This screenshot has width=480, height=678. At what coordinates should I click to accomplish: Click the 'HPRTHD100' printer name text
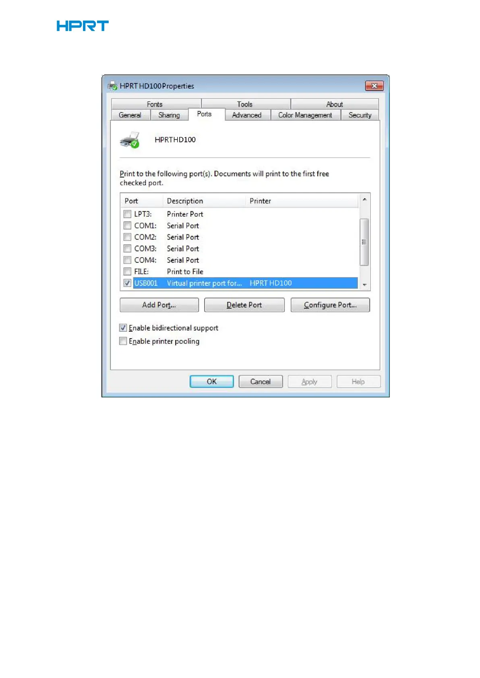click(x=175, y=139)
